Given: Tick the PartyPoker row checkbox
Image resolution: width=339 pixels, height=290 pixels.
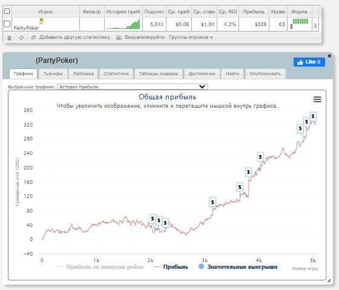Looking at the screenshot, I should tap(7, 24).
